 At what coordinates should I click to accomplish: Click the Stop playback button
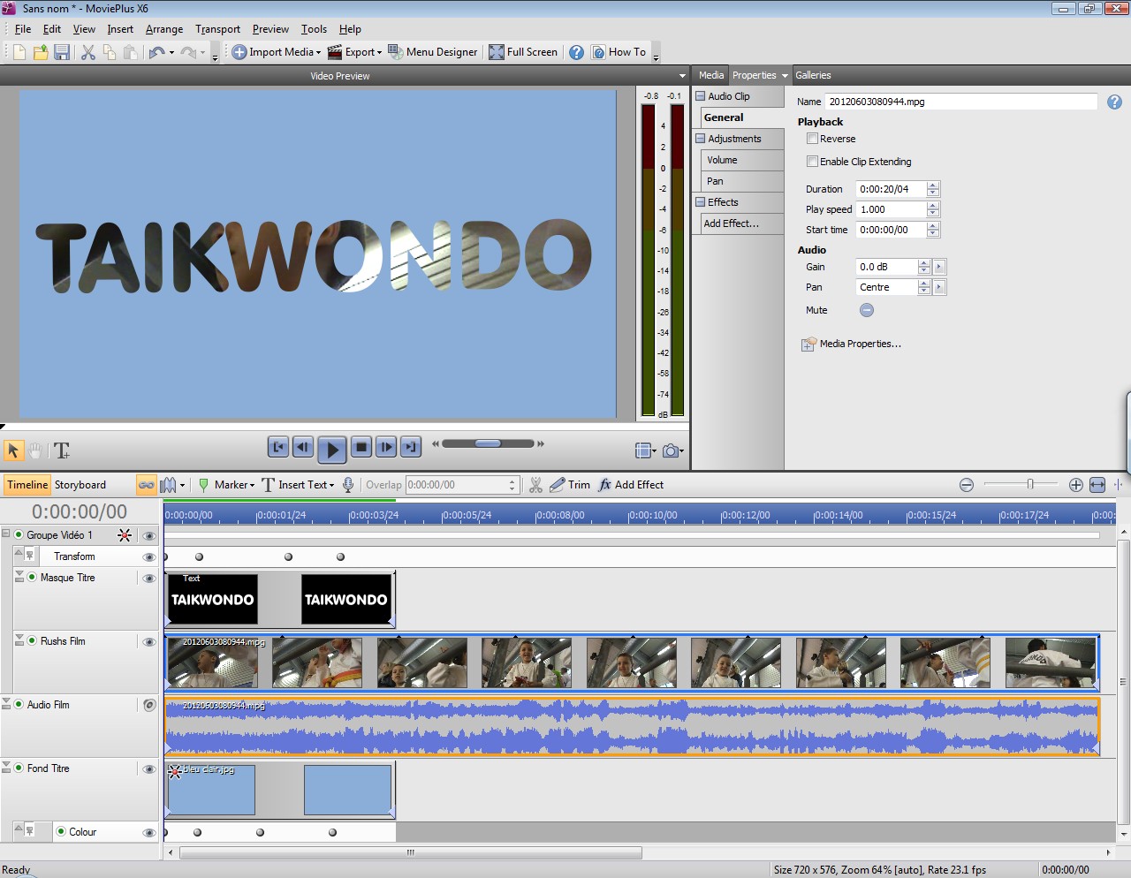tap(361, 448)
